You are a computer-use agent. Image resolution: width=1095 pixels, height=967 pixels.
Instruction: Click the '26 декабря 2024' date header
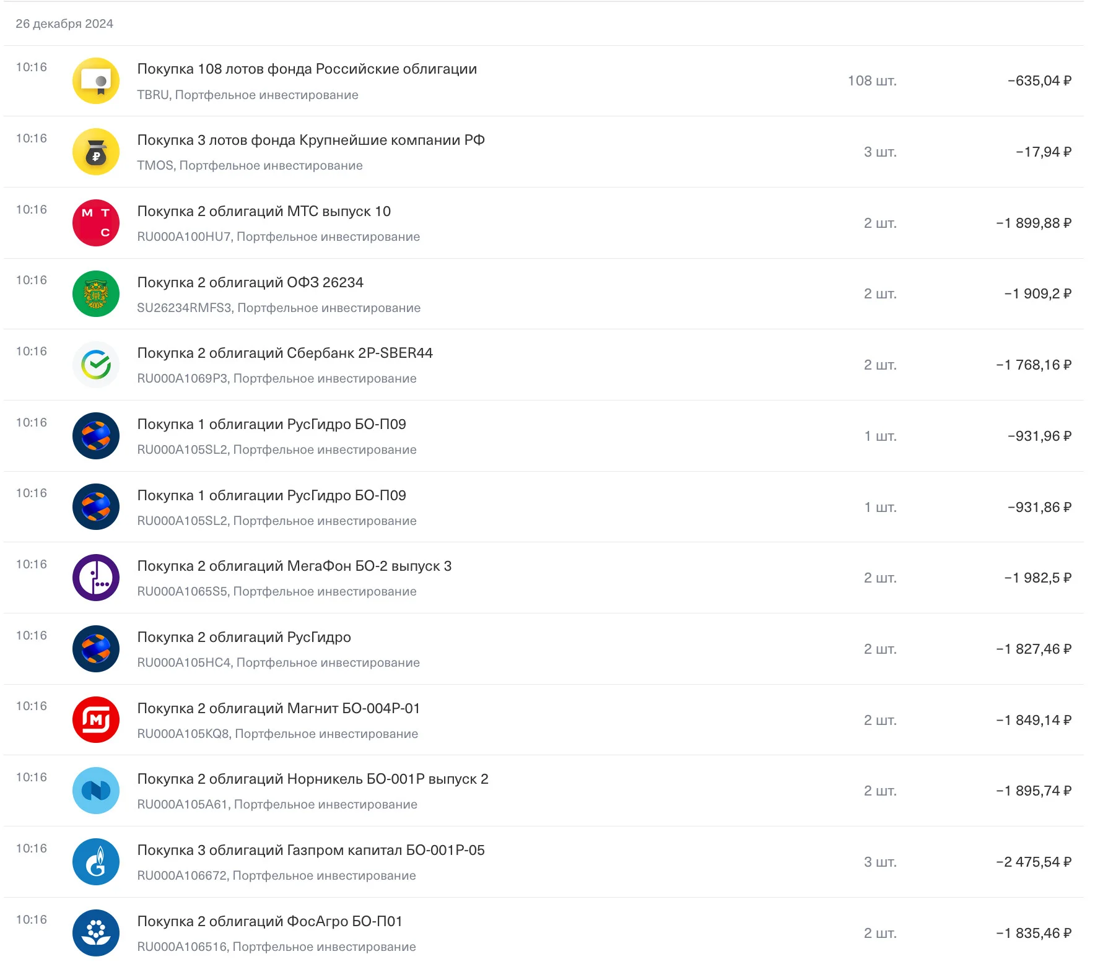(x=64, y=24)
